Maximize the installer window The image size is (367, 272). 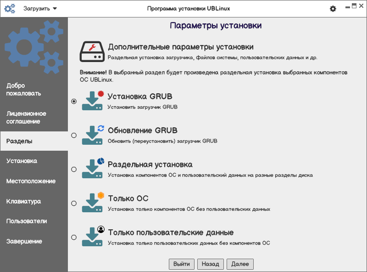point(354,6)
